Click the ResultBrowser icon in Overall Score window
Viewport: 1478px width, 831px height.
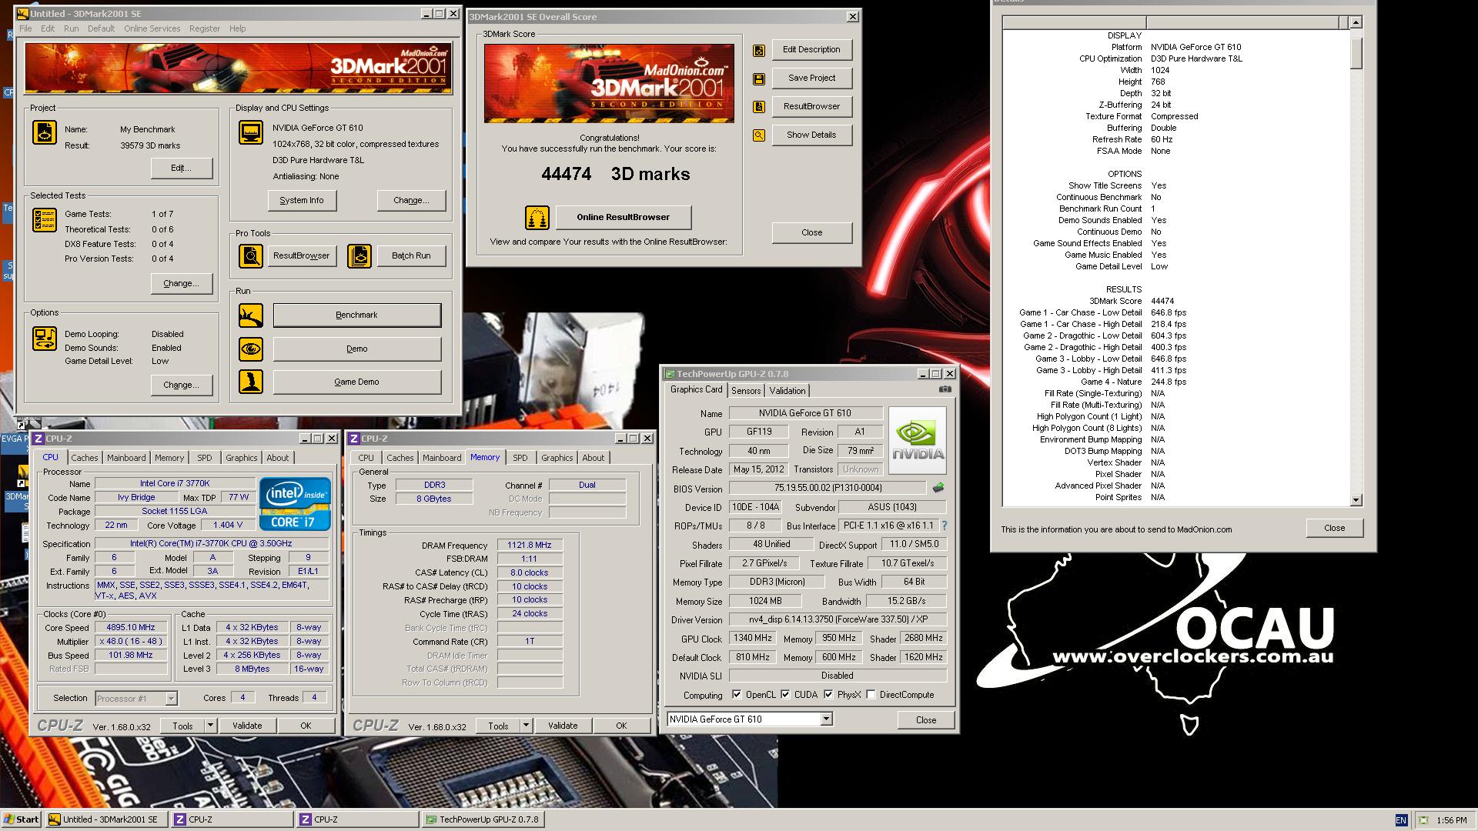[x=759, y=107]
